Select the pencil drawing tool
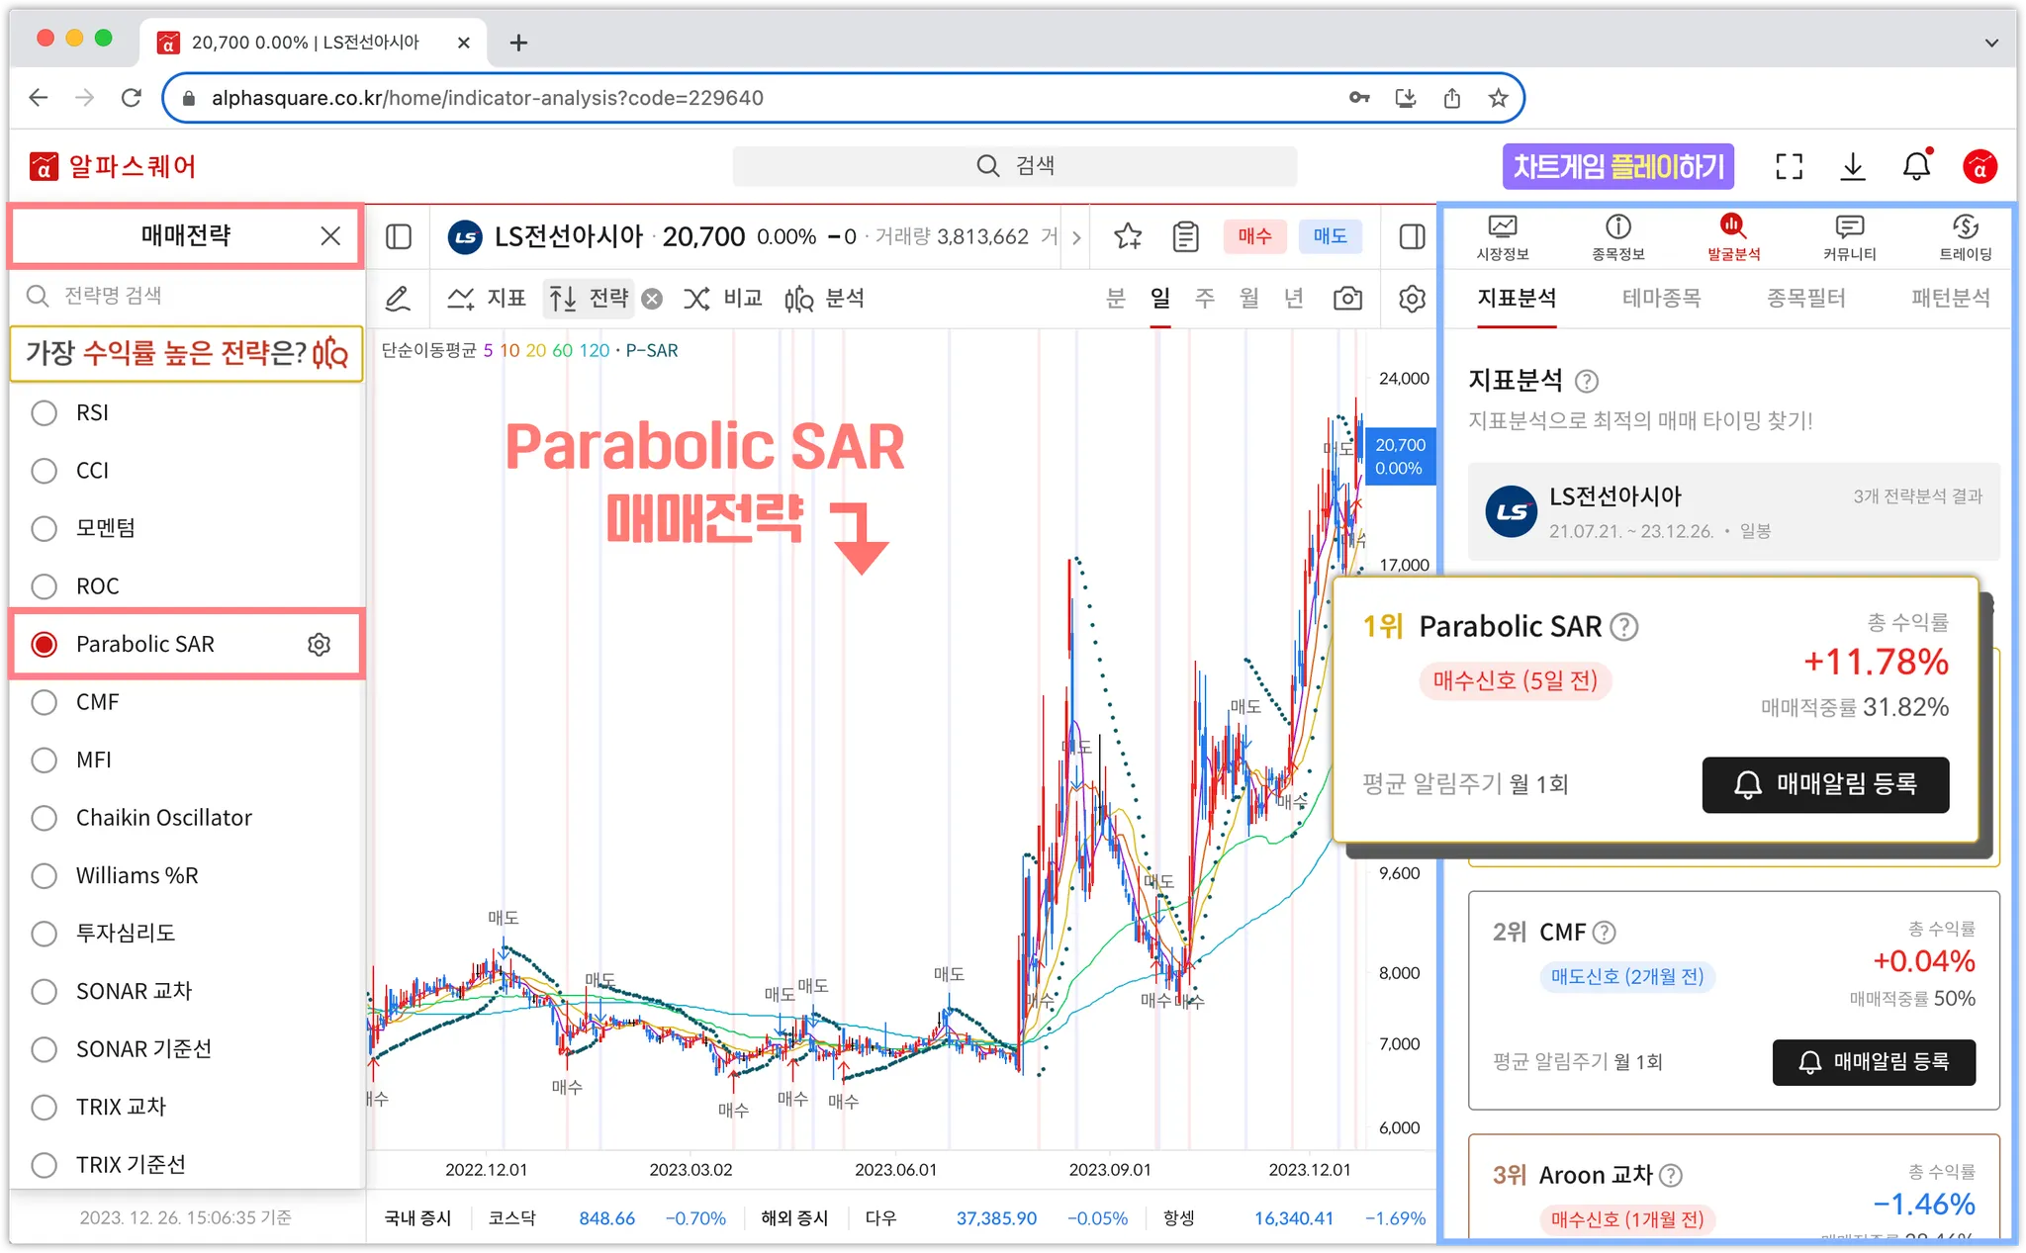 (398, 298)
